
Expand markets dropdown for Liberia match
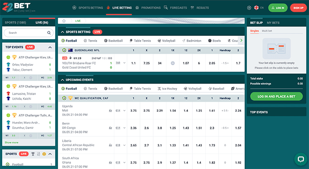124,145
